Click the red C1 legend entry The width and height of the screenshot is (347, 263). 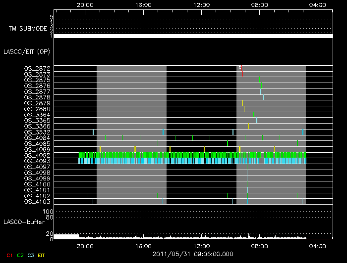(8, 255)
